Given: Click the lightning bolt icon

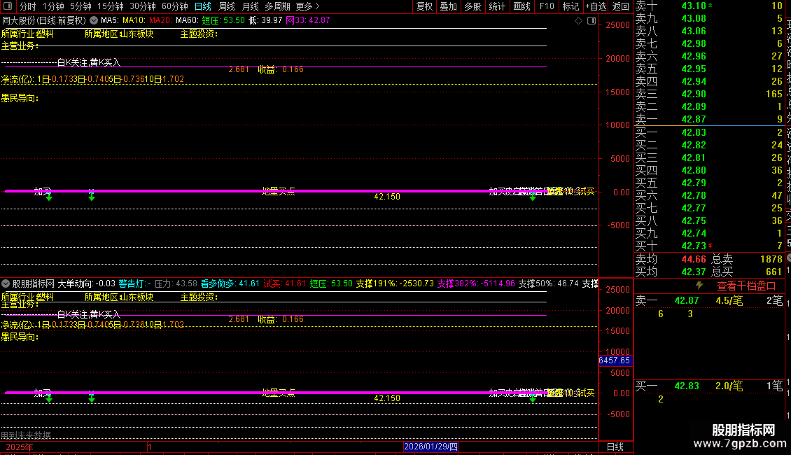Looking at the screenshot, I should point(700,286).
